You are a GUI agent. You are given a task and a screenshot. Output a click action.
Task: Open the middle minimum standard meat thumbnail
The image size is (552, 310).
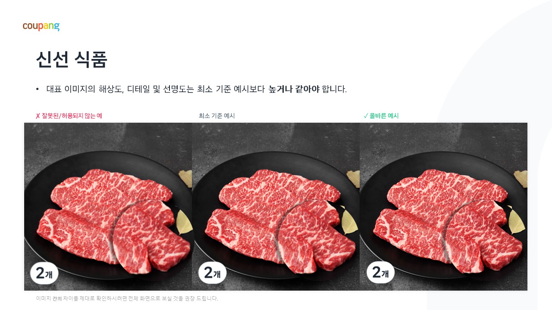(x=276, y=207)
